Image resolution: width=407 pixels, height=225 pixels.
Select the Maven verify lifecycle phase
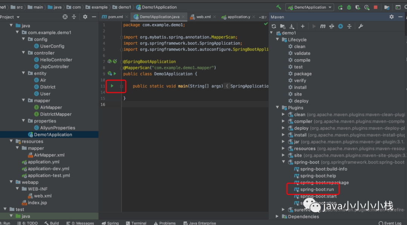[x=300, y=80]
